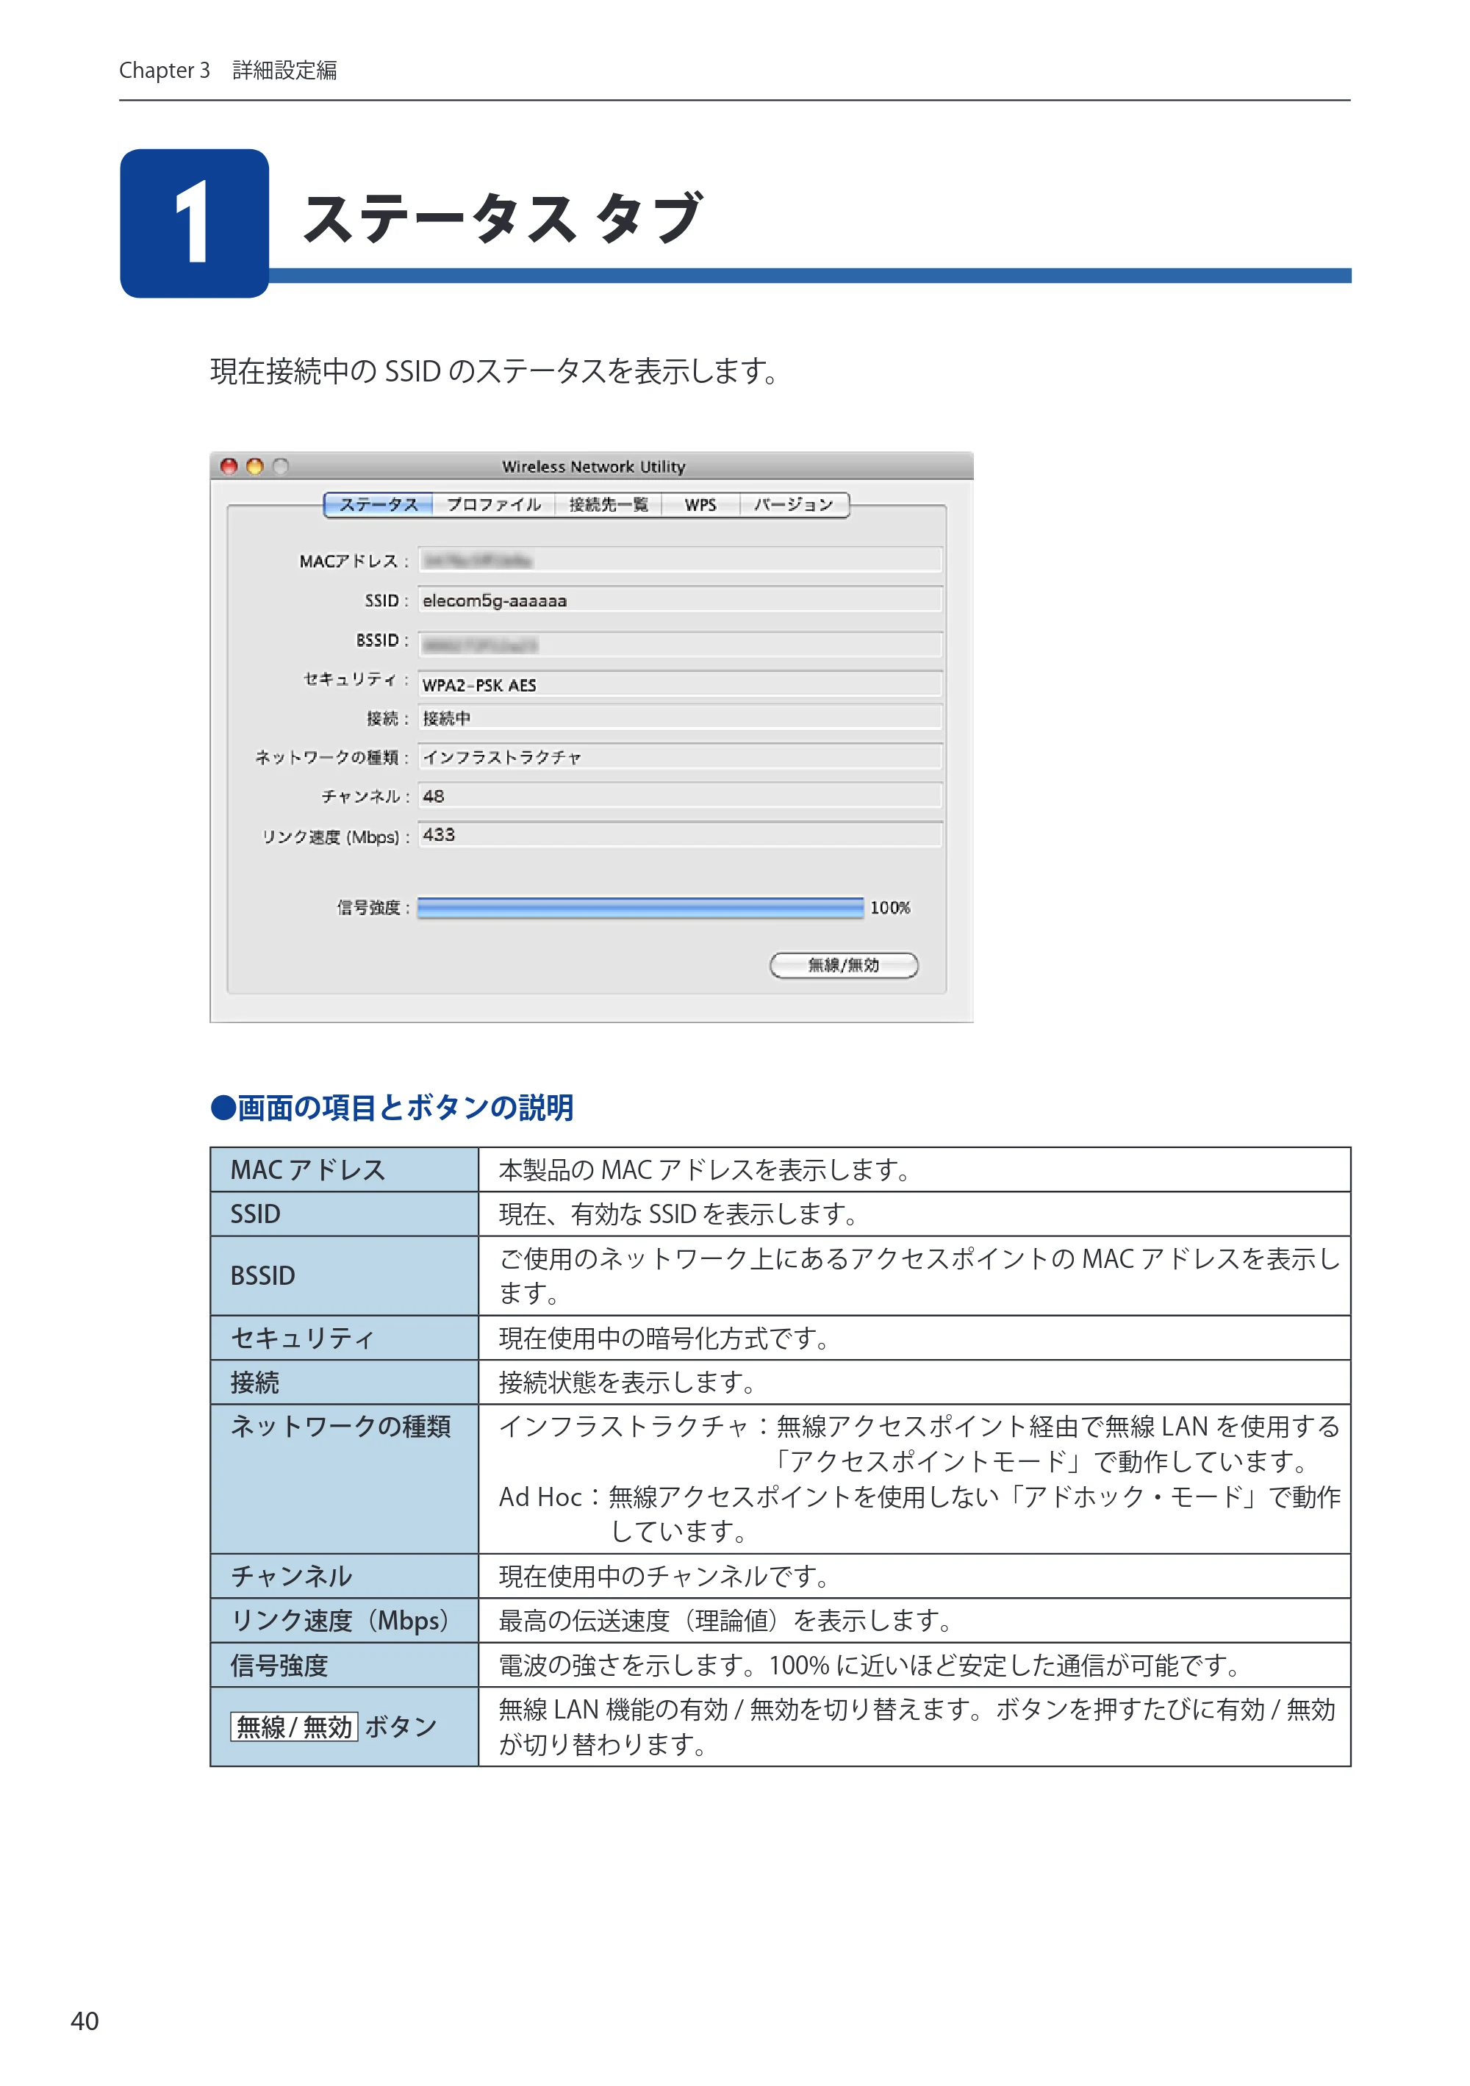Click the Chapter 3 詳細設定編 header text
Image resolution: width=1470 pixels, height=2086 pixels.
click(228, 70)
